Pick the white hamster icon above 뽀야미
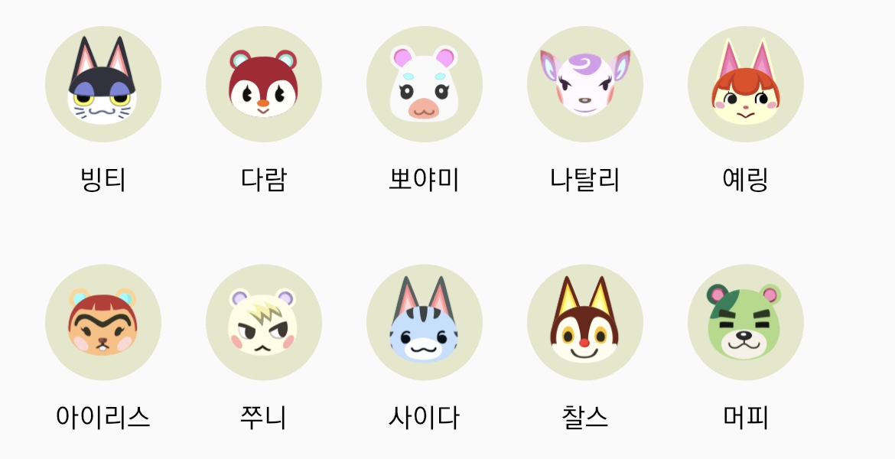This screenshot has width=895, height=459. point(424,84)
